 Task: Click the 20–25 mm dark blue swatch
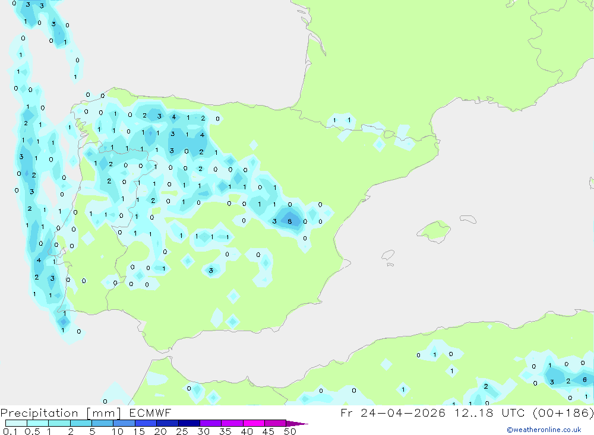click(168, 423)
